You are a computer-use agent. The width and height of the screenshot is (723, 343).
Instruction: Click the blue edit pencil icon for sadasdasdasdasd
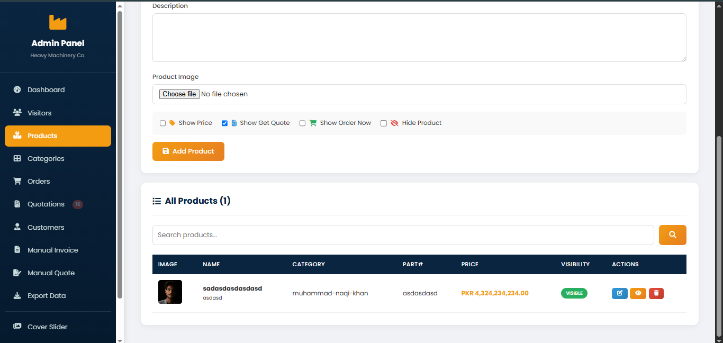pos(620,293)
